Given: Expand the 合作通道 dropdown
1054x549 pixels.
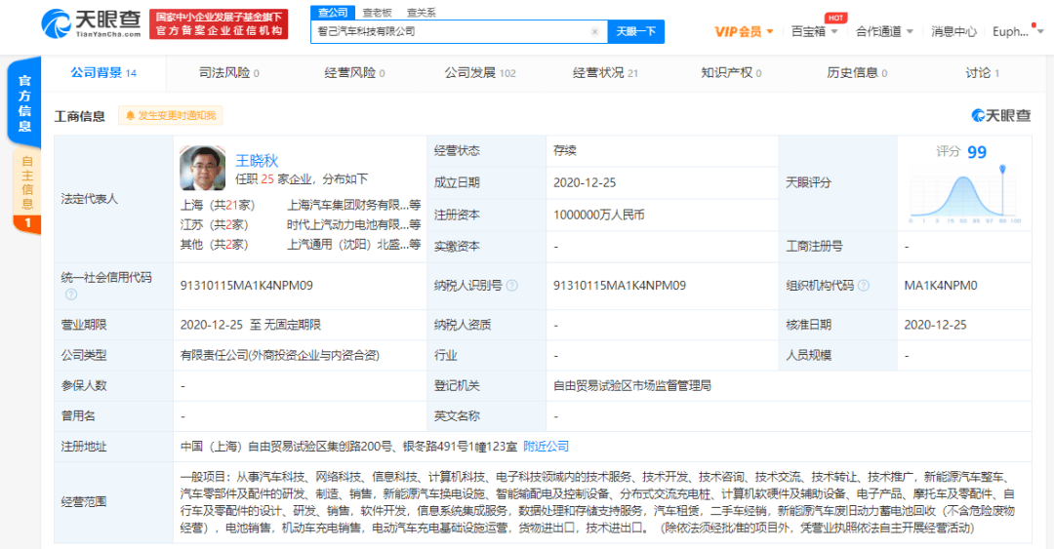Looking at the screenshot, I should 883,32.
